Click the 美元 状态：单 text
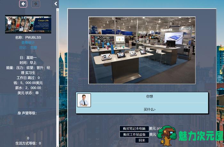This screenshot has width=224, height=147. [28, 93]
